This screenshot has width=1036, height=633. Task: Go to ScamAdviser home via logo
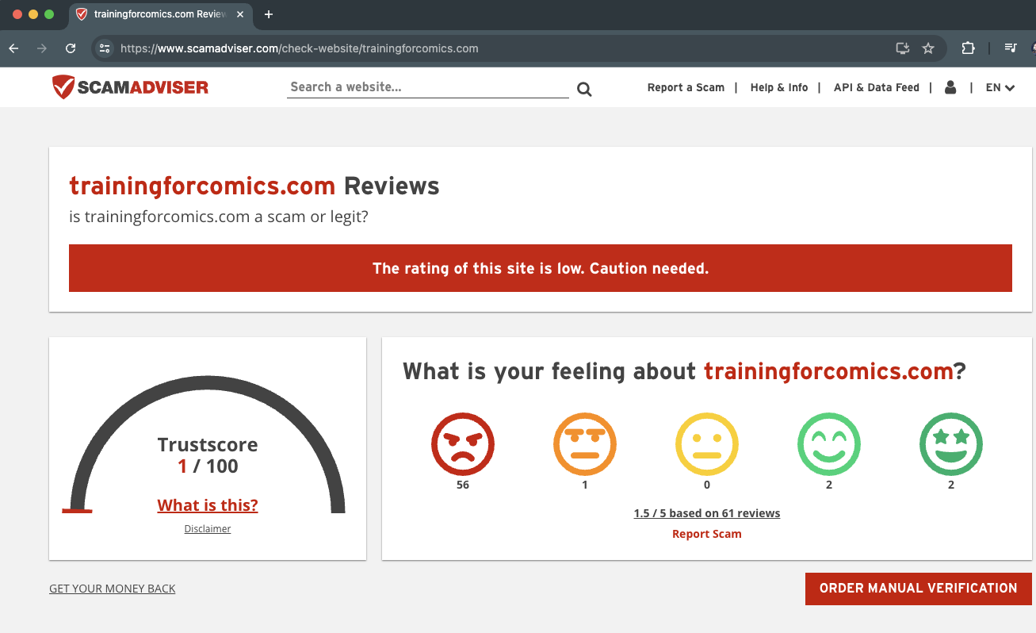coord(130,87)
